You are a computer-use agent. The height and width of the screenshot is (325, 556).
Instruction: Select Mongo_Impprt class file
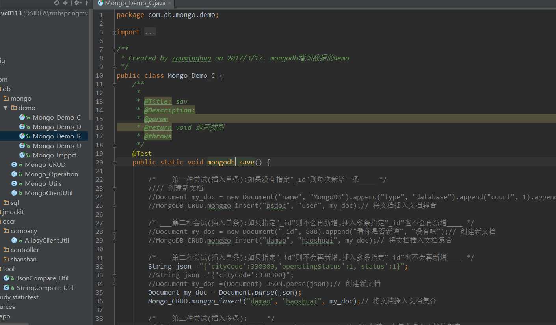54,155
